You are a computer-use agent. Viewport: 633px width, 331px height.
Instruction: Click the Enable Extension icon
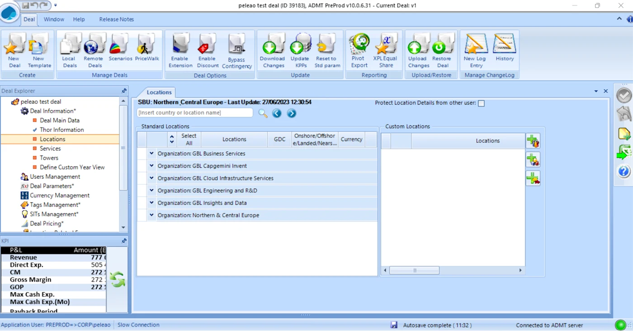tap(180, 51)
